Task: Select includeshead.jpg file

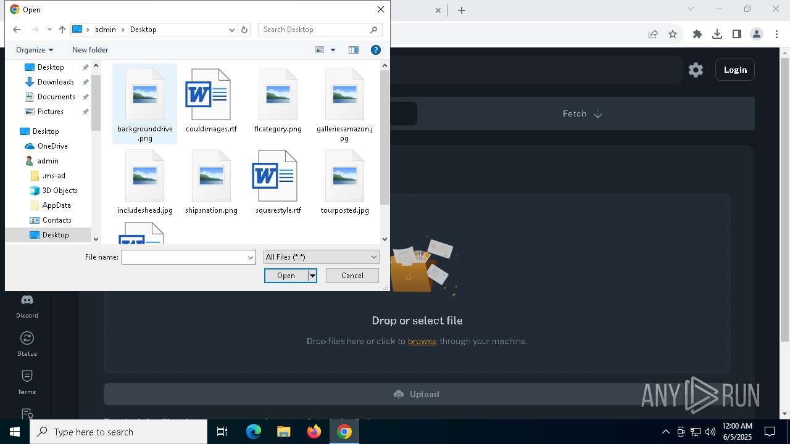Action: (x=145, y=183)
